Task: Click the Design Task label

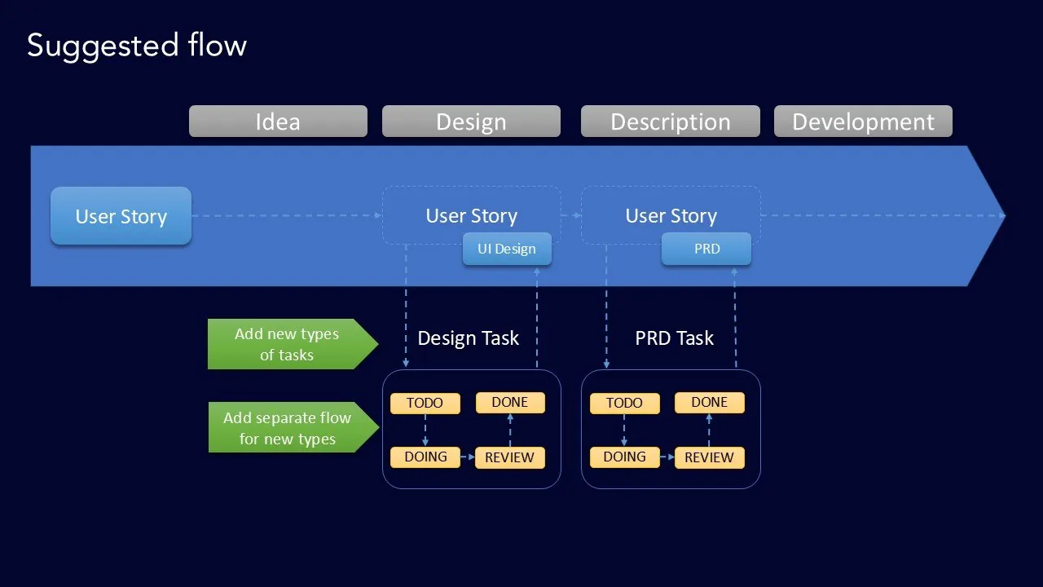Action: [468, 338]
